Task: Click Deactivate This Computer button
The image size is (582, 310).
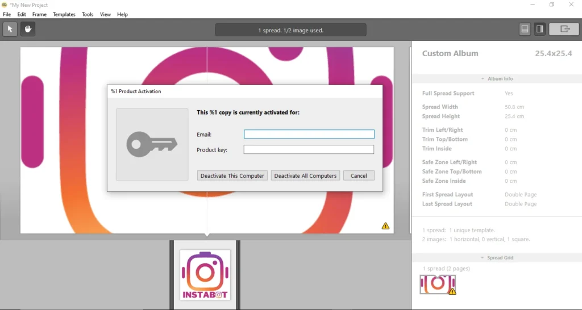Action: [232, 176]
